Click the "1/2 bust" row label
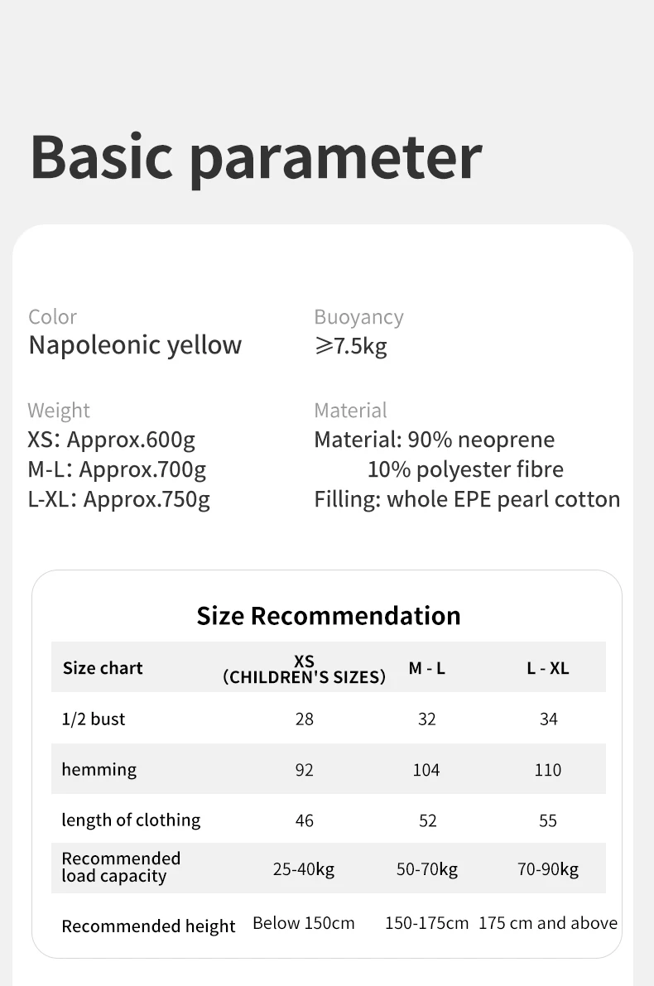Viewport: 654px width, 986px height. click(x=94, y=719)
